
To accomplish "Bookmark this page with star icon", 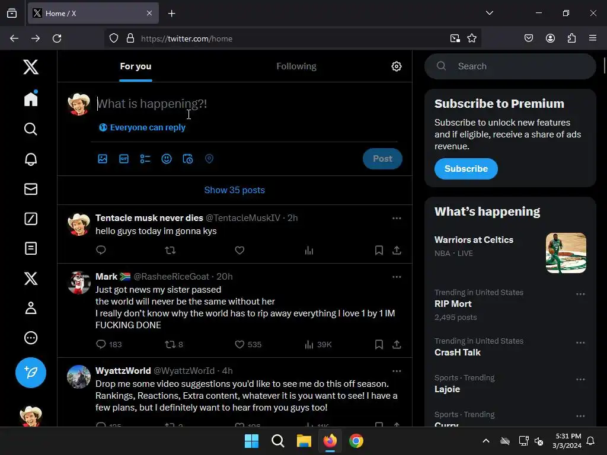I will tap(471, 39).
